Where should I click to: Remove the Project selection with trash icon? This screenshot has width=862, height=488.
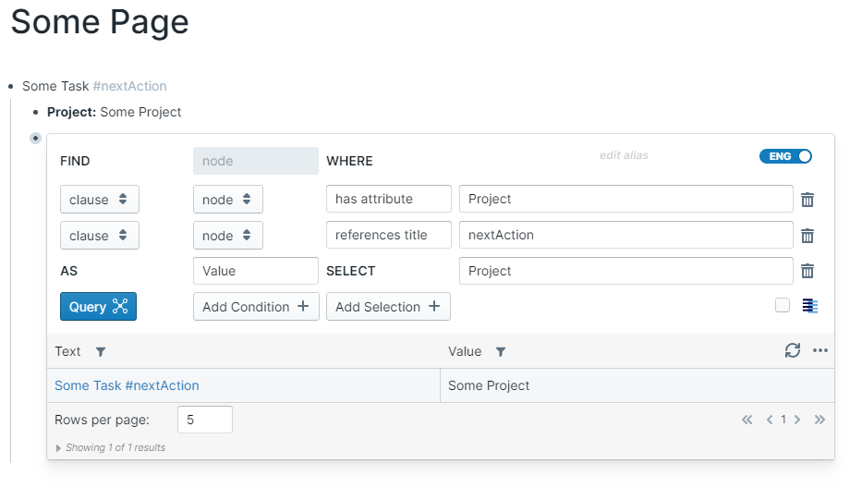(x=807, y=271)
